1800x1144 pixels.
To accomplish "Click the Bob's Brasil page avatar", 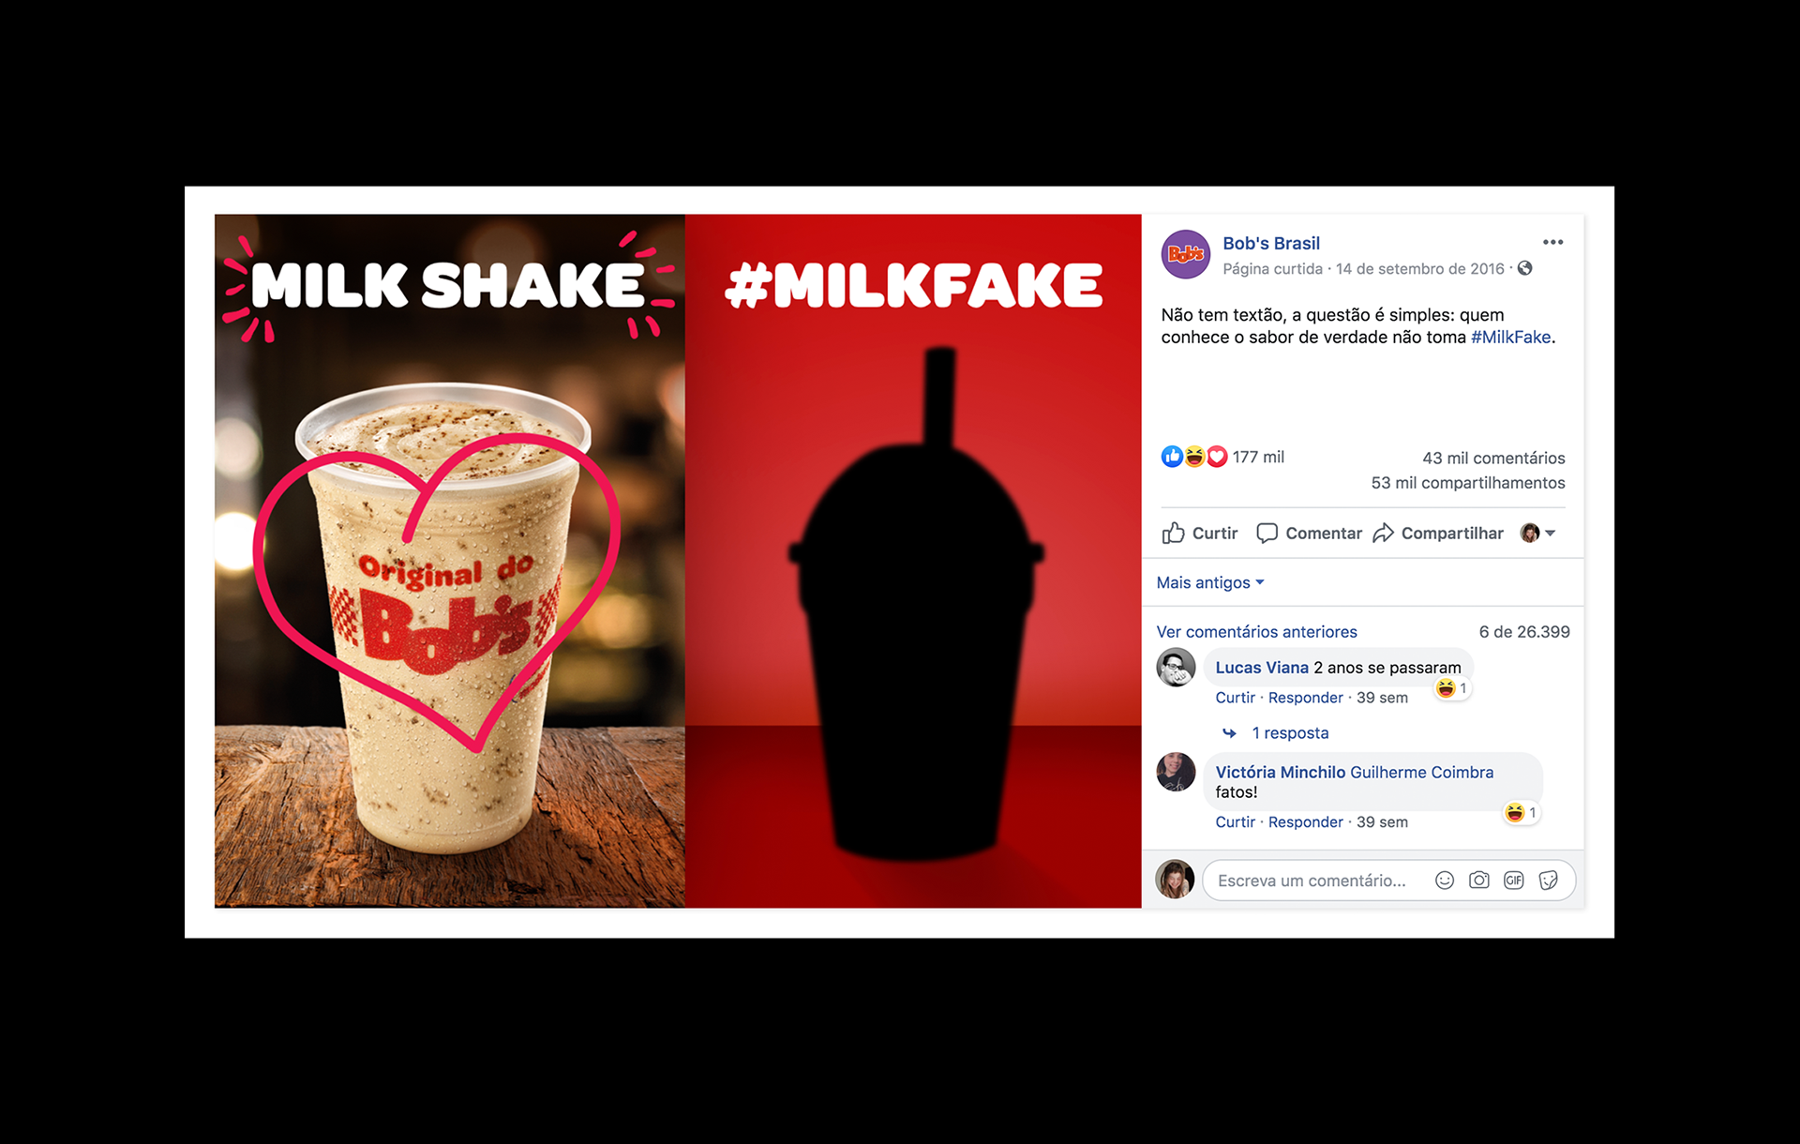I will coord(1186,254).
